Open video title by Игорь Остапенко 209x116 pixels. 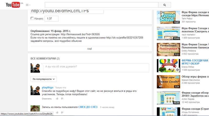pyautogui.click(x=195, y=109)
